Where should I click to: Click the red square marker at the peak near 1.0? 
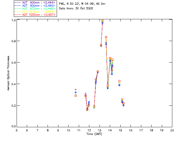[102, 21]
